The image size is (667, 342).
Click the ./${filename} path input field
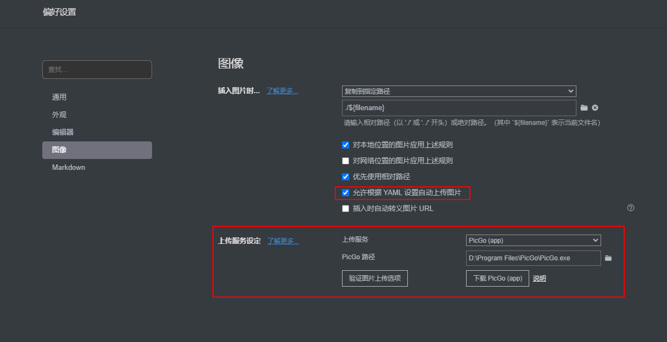pyautogui.click(x=459, y=108)
